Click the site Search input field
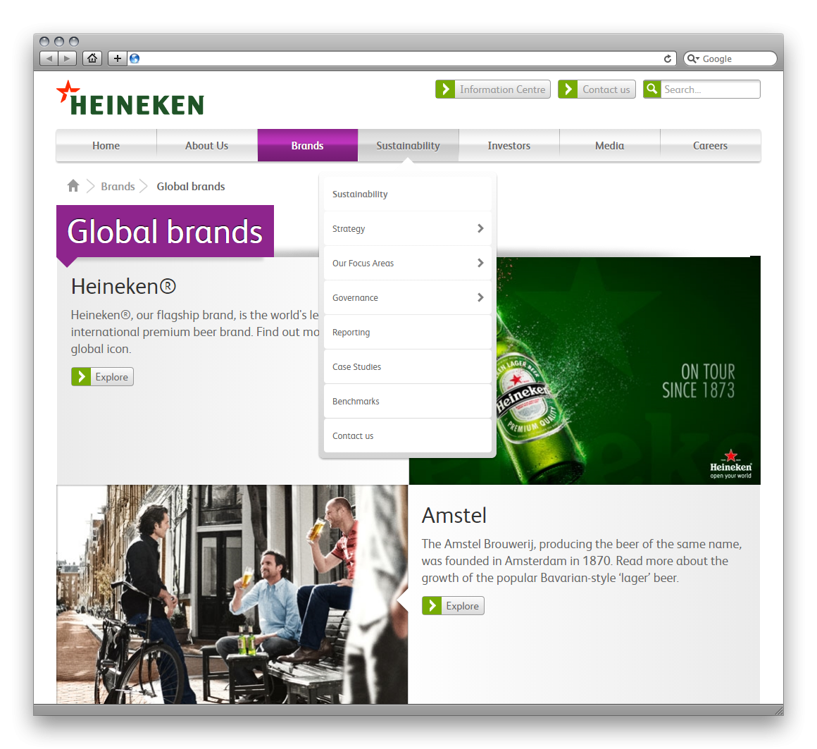The image size is (817, 749). 710,89
